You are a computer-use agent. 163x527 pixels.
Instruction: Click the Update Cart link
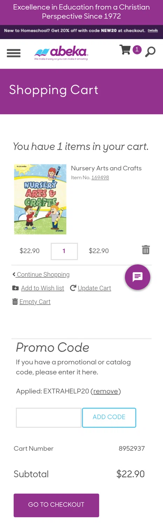tap(94, 288)
